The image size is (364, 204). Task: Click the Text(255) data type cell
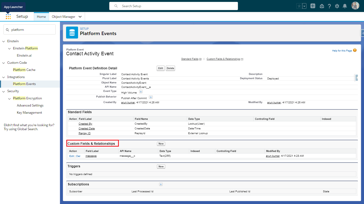tap(165, 156)
